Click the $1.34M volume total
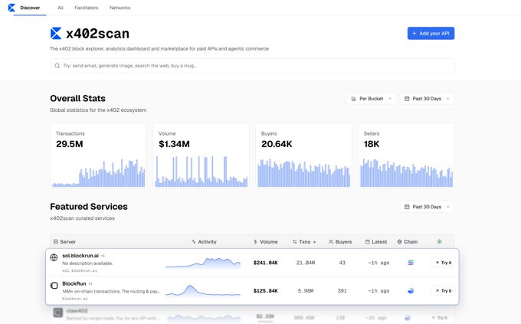Screen dimensions: 521x324 [x=174, y=144]
